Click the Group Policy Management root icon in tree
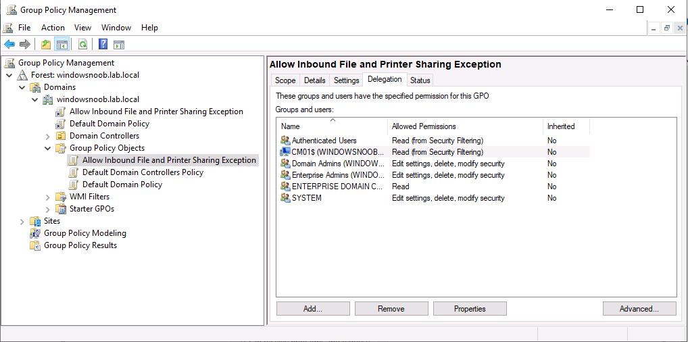This screenshot has height=342, width=688. tap(9, 63)
